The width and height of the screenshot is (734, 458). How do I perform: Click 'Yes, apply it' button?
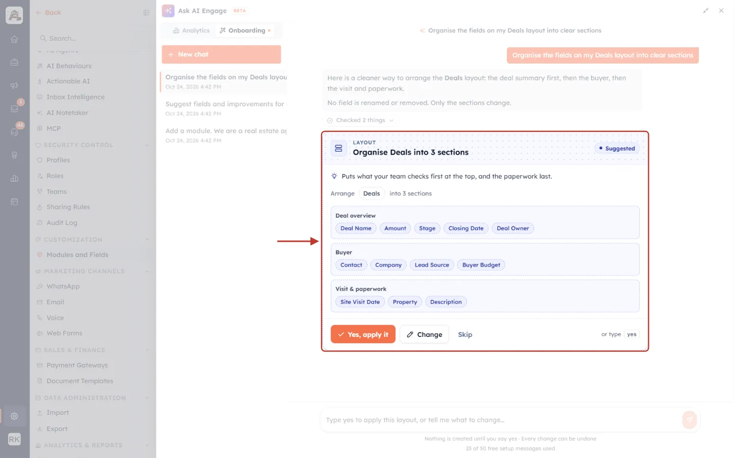[363, 334]
